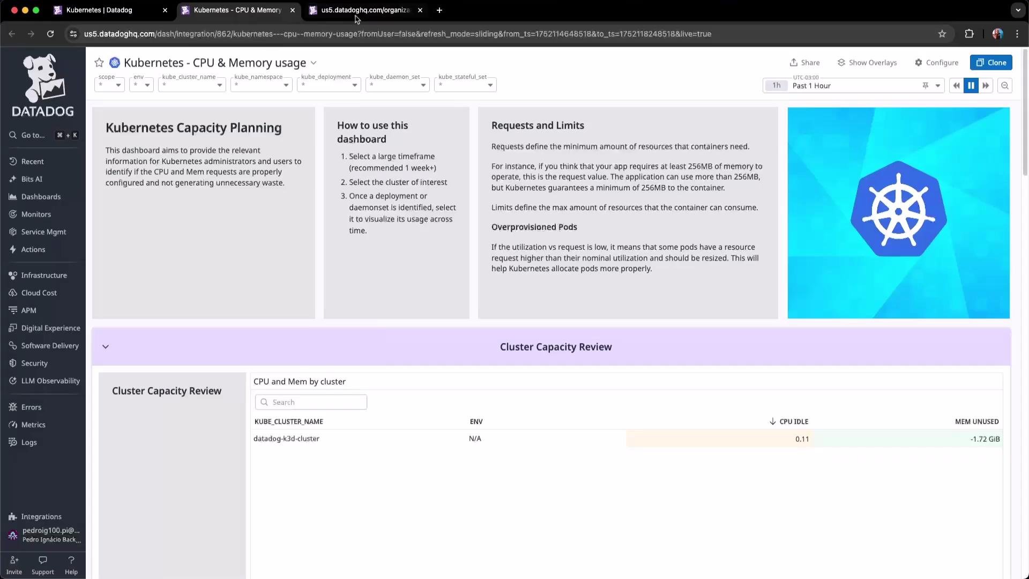Open the scope filter dropdown
This screenshot has height=579, width=1029.
(x=109, y=85)
